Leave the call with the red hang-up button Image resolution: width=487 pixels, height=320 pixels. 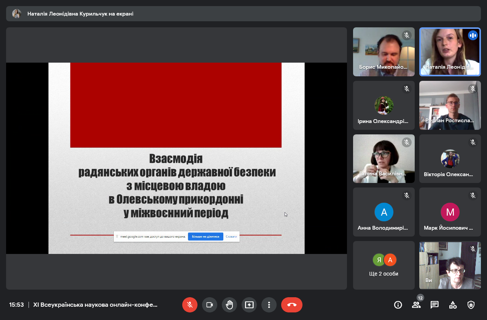(291, 305)
